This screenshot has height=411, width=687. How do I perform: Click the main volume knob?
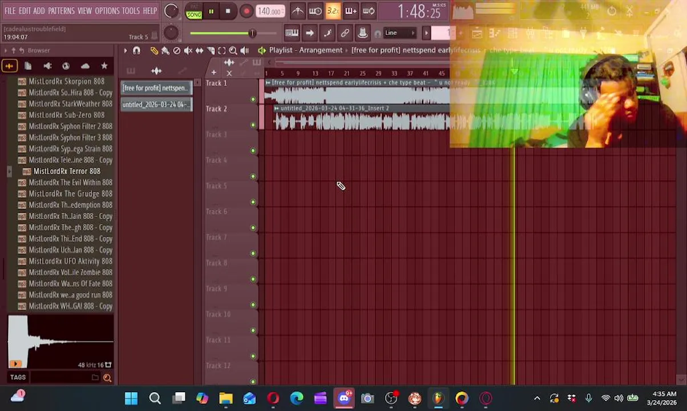(171, 11)
